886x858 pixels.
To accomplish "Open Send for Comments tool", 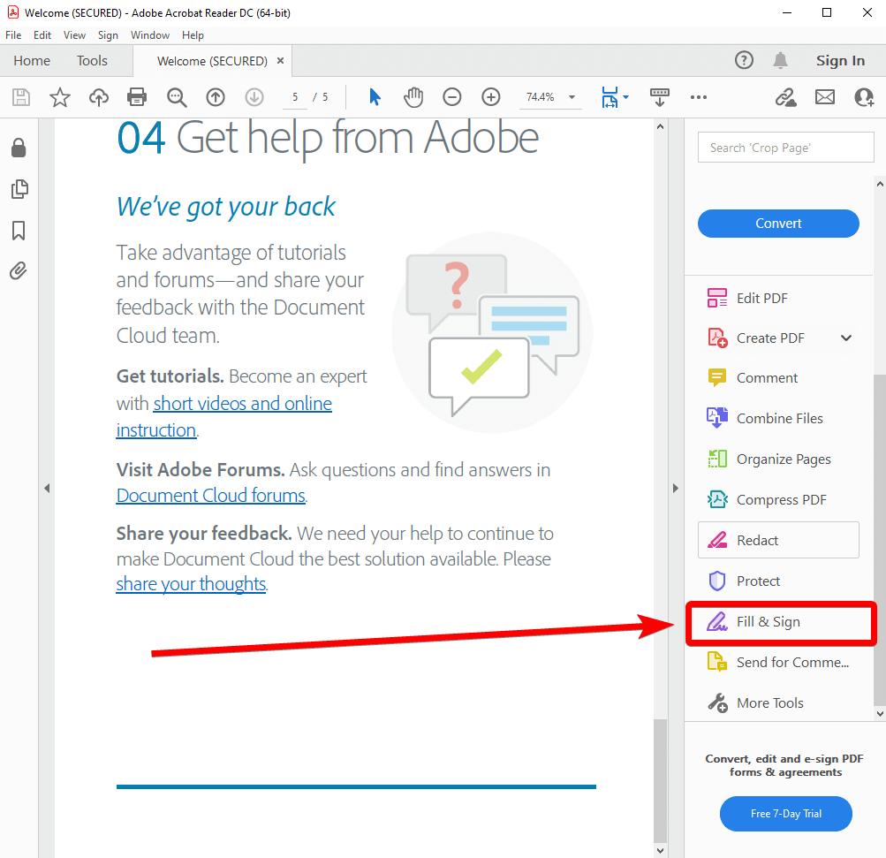I will [x=778, y=663].
